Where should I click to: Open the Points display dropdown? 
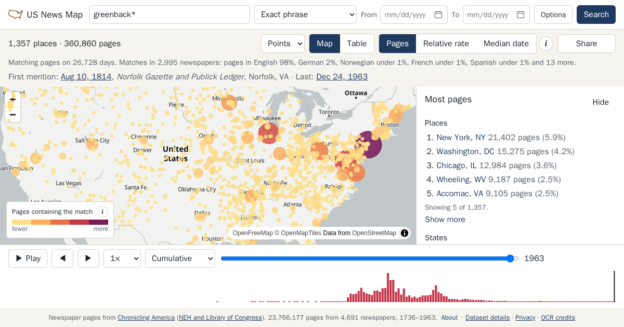[283, 44]
